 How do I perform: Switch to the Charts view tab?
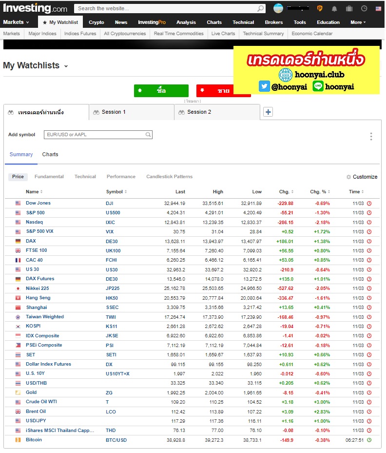(50, 155)
